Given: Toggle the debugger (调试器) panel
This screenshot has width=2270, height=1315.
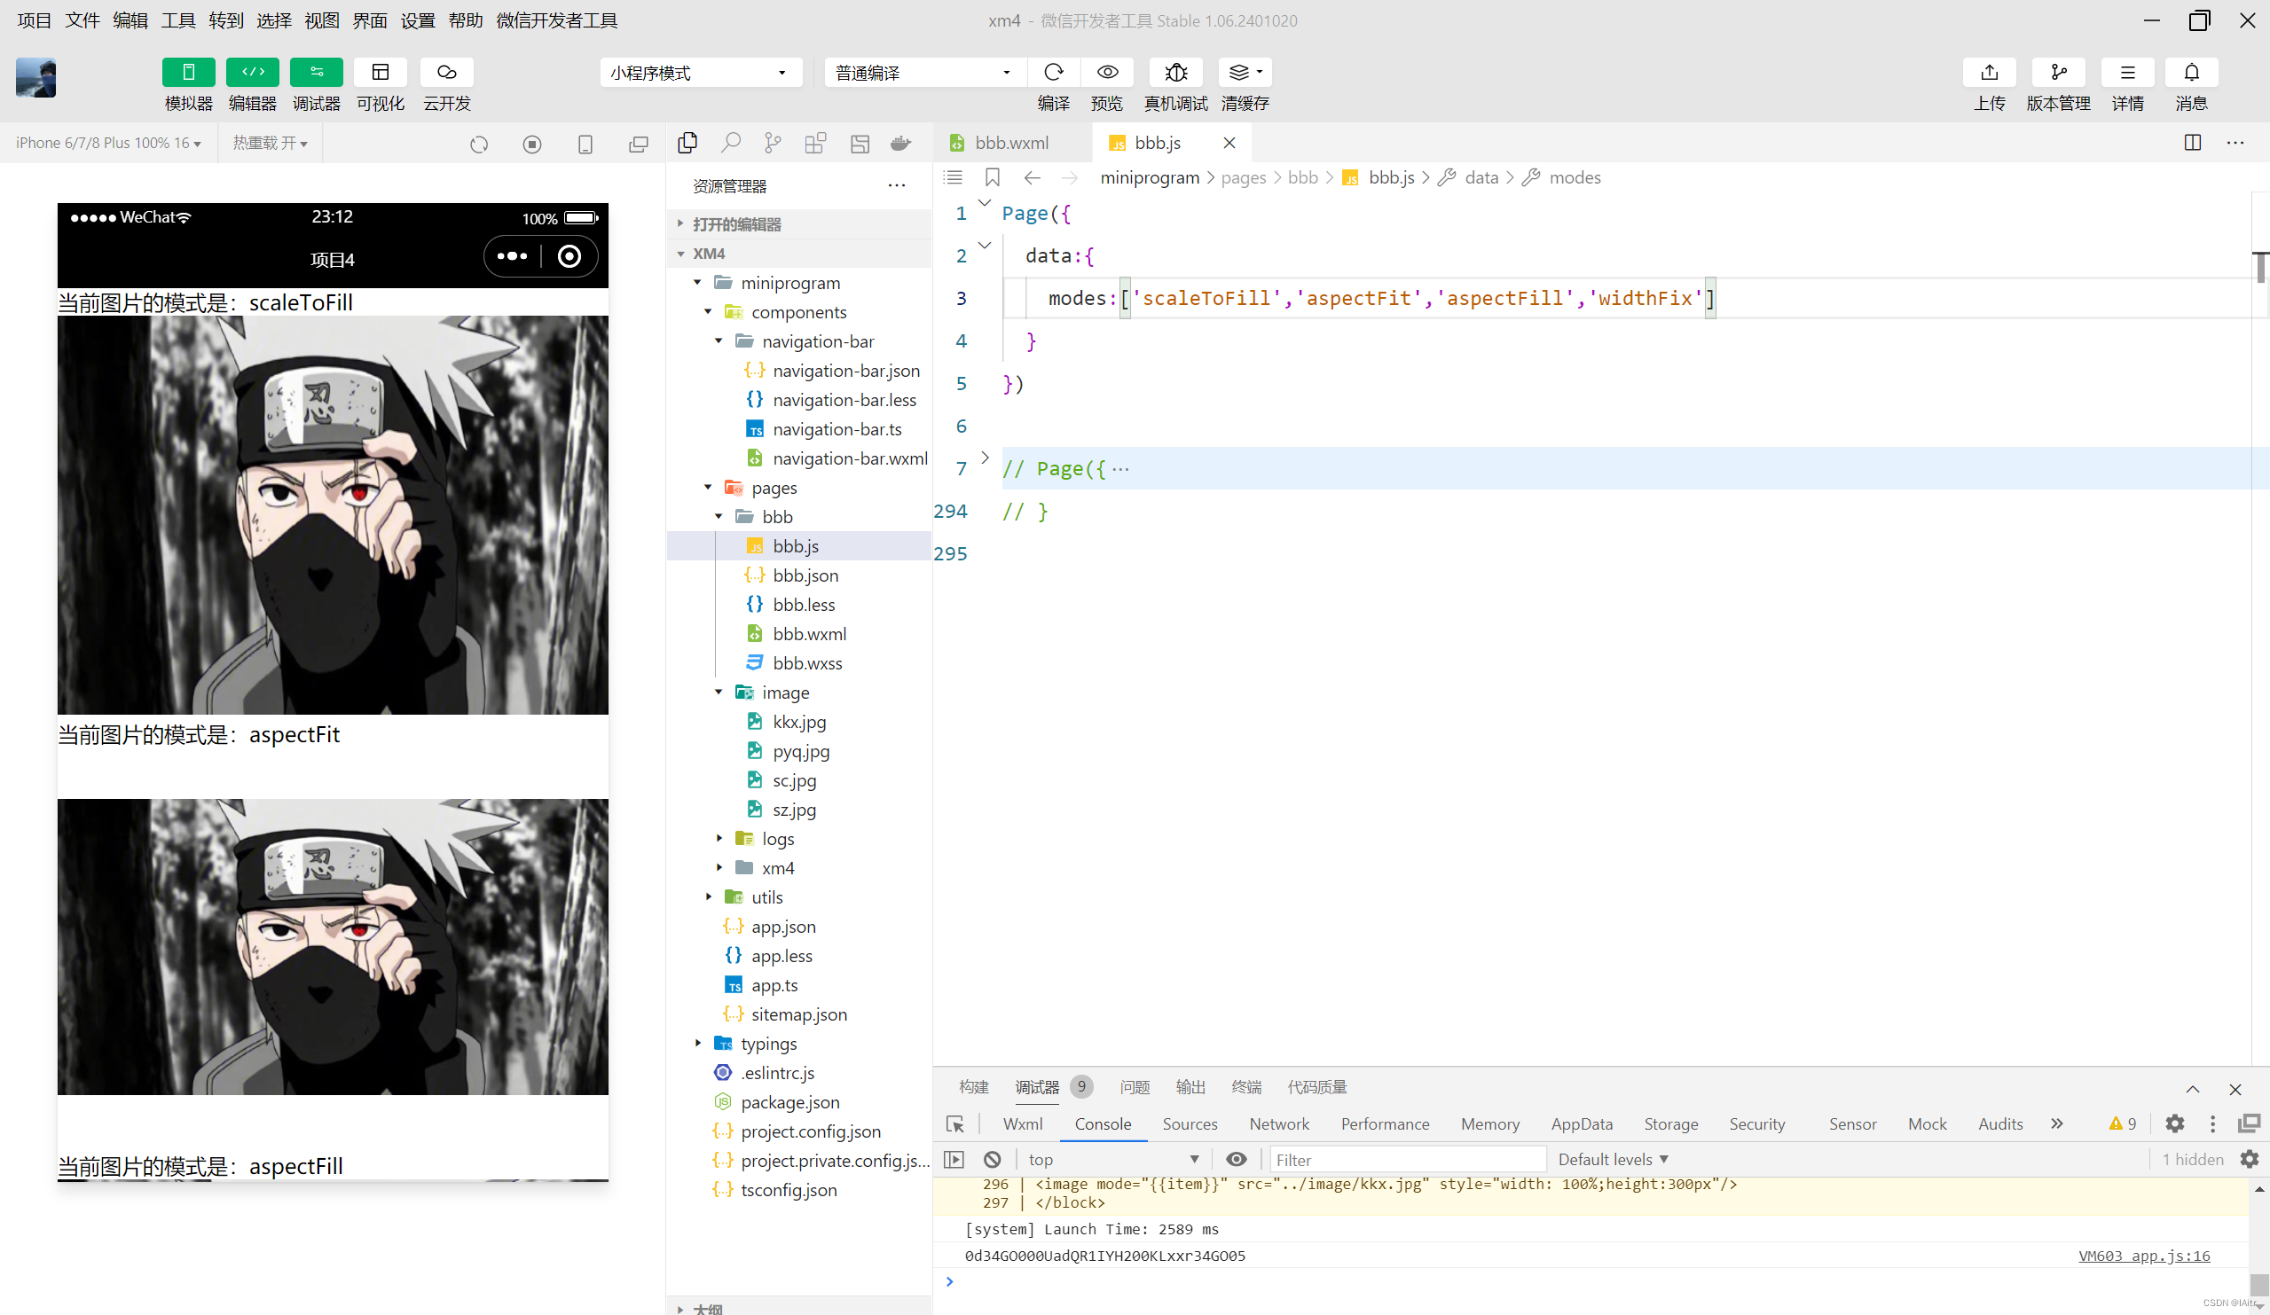Looking at the screenshot, I should 316,72.
